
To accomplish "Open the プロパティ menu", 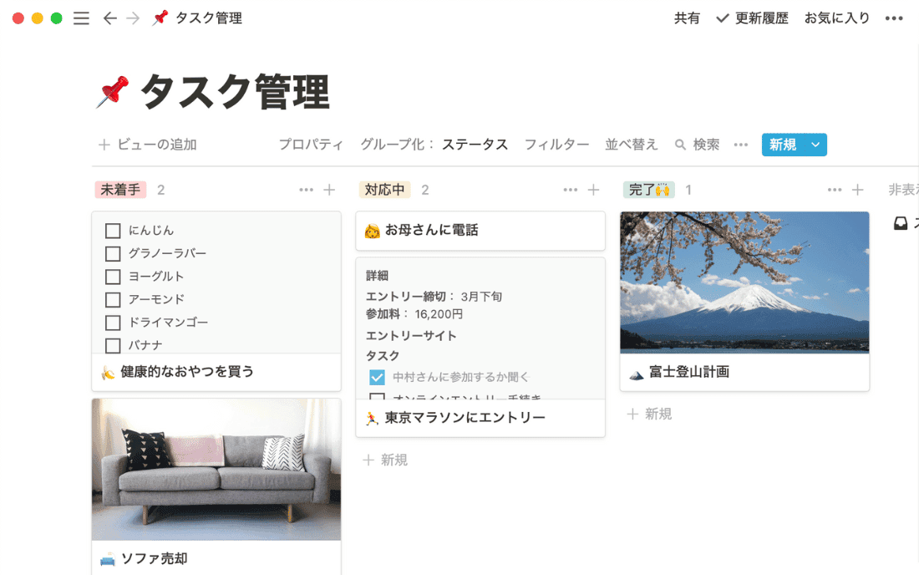I will [x=311, y=145].
